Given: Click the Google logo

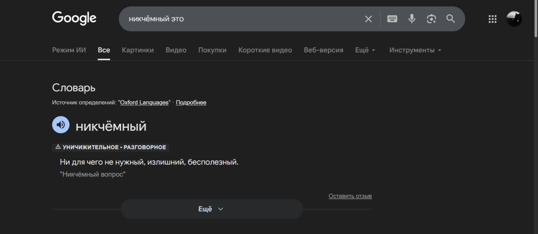Looking at the screenshot, I should (74, 18).
